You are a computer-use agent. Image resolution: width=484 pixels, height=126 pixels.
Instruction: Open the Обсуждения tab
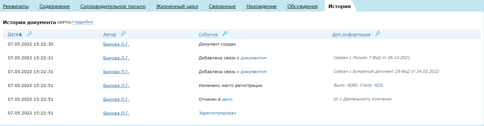(x=302, y=6)
